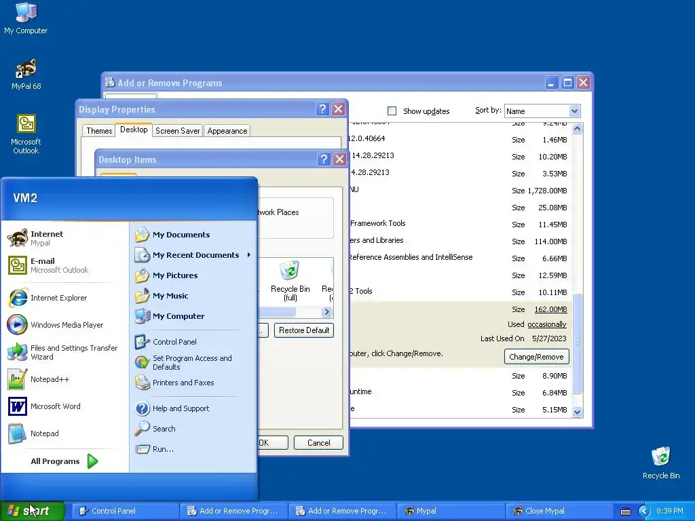Click the Change/Remove button
The width and height of the screenshot is (695, 521).
pyautogui.click(x=536, y=357)
